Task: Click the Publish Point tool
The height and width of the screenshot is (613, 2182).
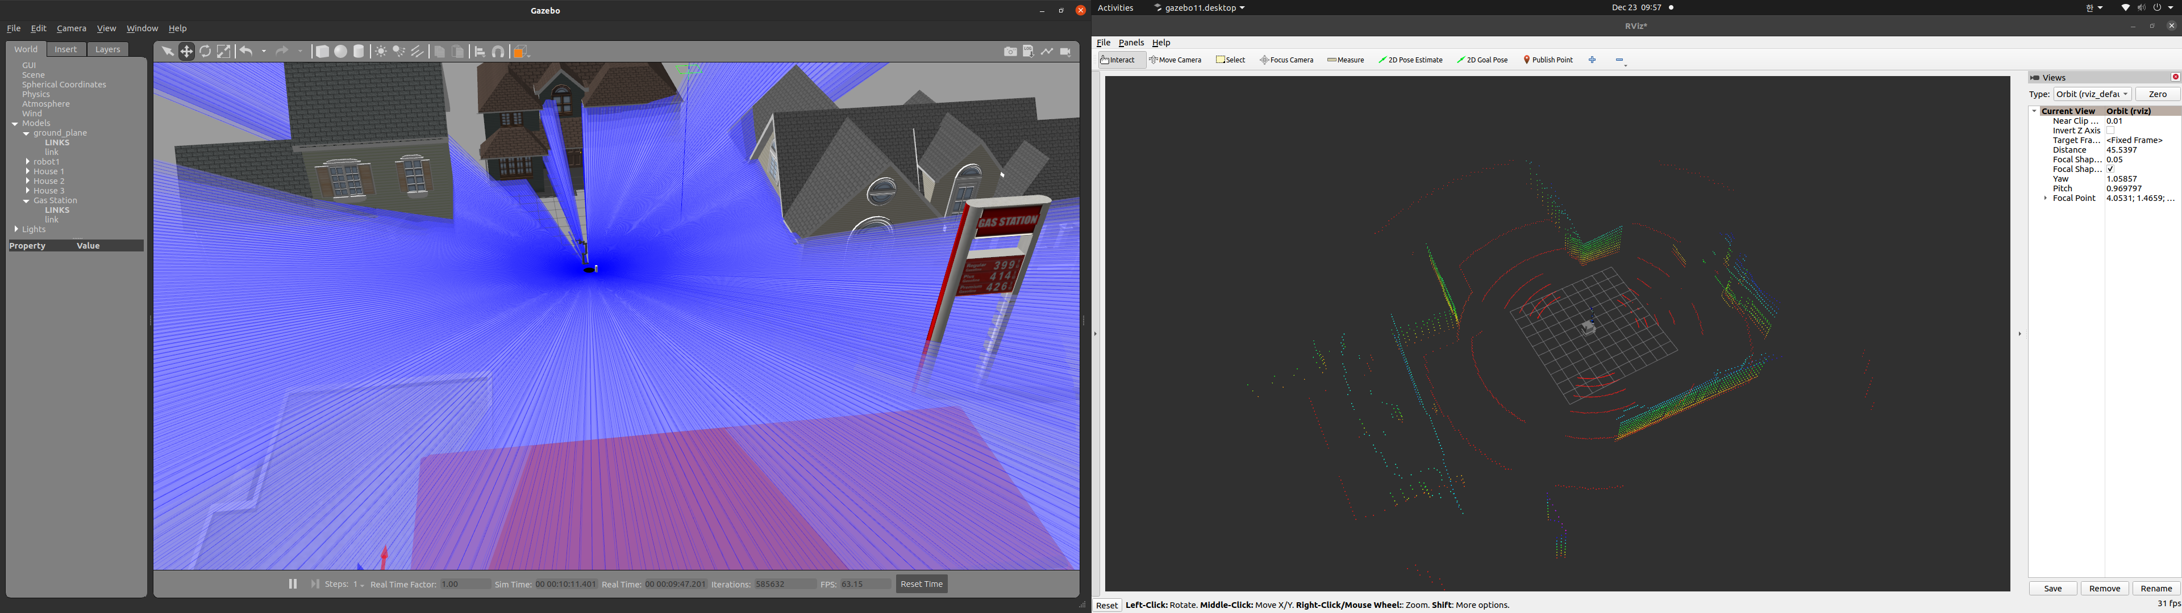Action: [1547, 60]
